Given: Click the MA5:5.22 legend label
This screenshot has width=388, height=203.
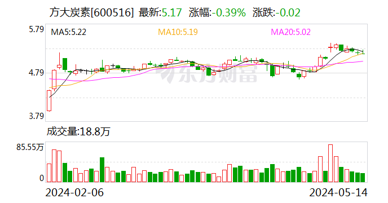Looking at the screenshot, I should coord(69,32).
